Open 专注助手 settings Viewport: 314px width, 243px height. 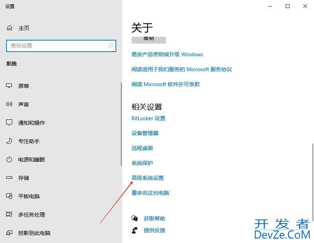(29, 141)
